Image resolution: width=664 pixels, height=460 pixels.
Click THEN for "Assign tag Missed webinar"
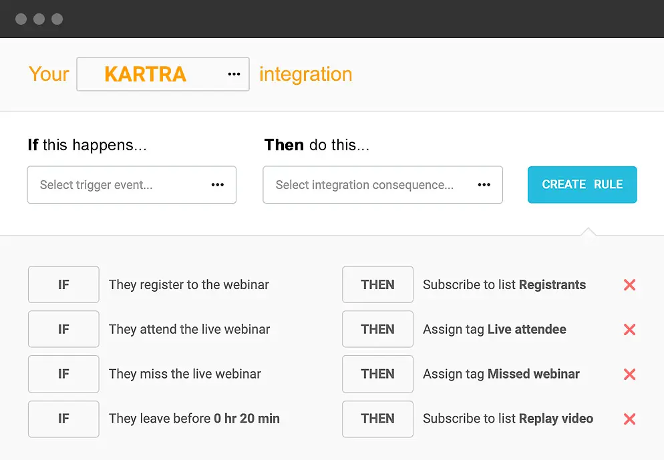377,374
